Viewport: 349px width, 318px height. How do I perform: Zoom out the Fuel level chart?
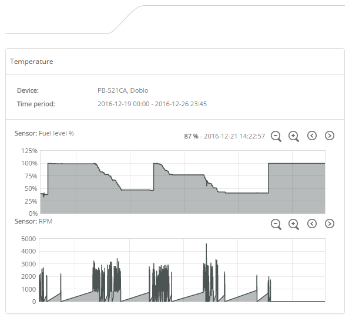click(276, 136)
